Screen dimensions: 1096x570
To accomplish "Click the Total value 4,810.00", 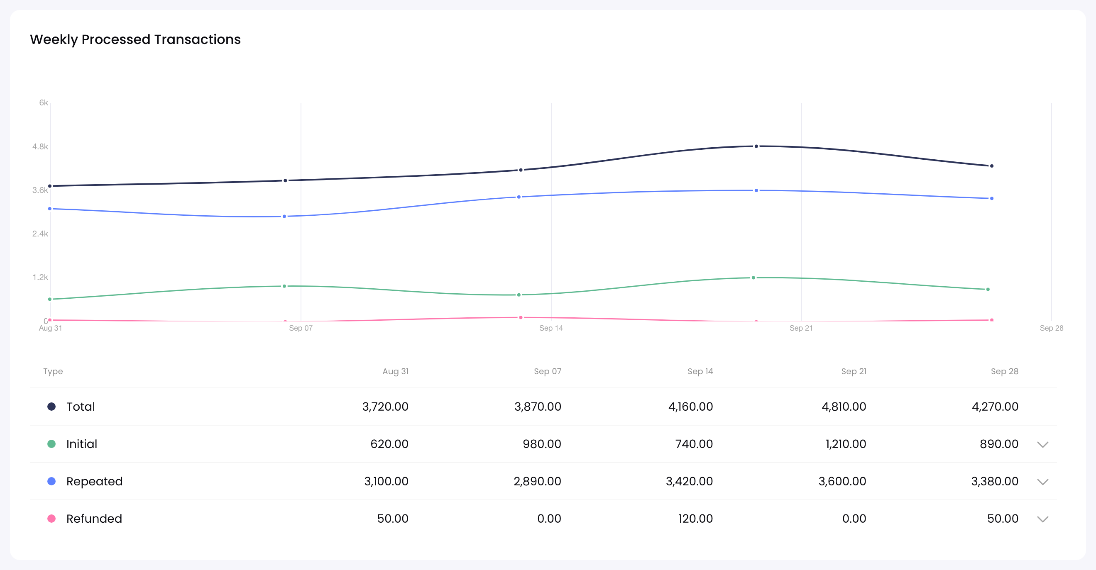I will coord(844,407).
